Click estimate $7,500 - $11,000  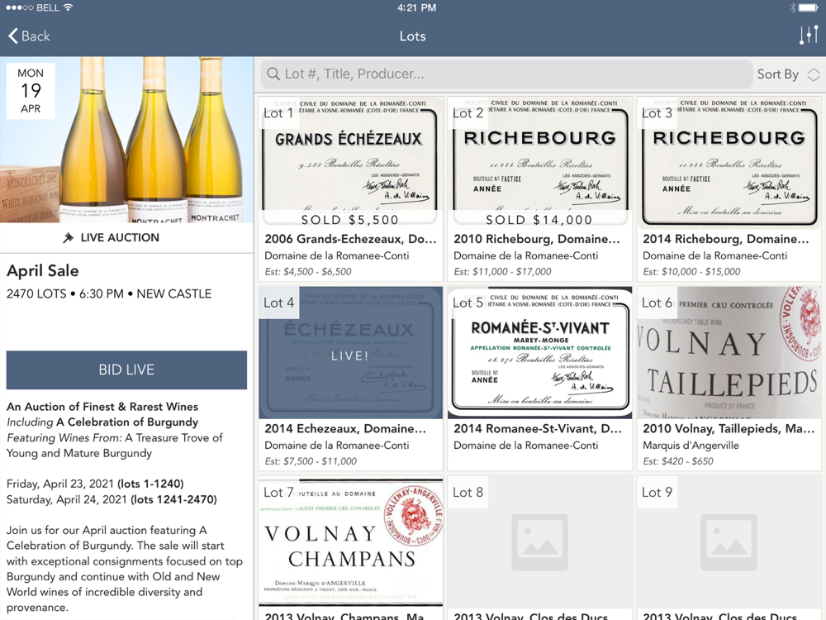[311, 461]
